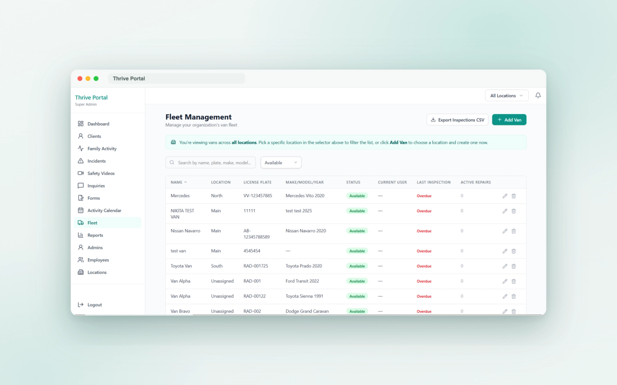This screenshot has width=617, height=385.
Task: Edit the Nissan Navarro van
Action: (505, 231)
